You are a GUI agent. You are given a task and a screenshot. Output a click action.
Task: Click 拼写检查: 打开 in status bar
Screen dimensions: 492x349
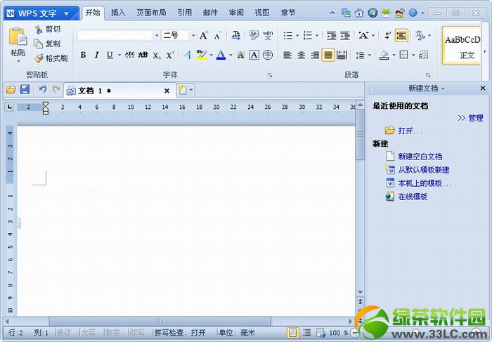click(180, 332)
